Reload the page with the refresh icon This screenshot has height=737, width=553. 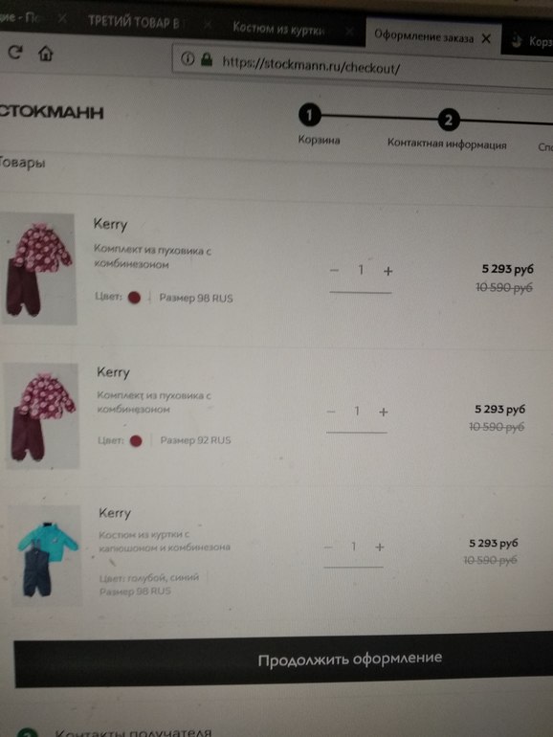[15, 52]
